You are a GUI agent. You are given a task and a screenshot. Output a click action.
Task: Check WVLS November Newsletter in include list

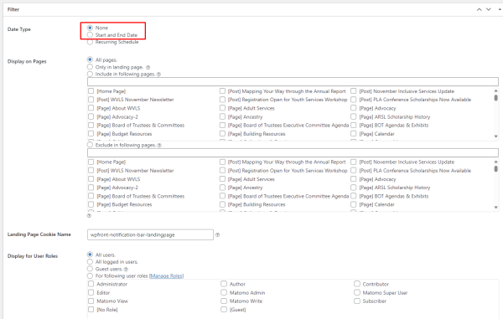tap(91, 100)
